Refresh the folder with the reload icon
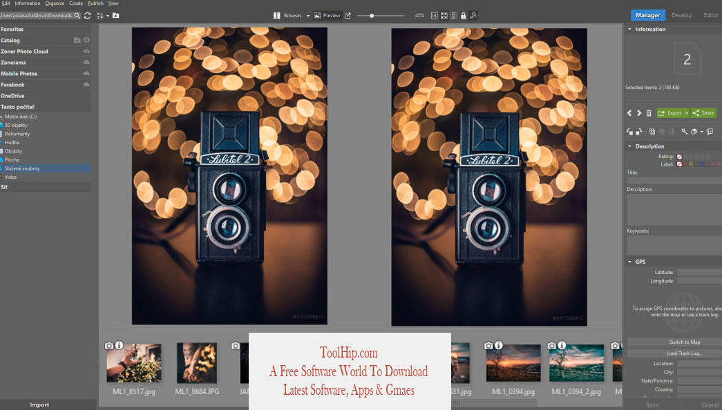Image resolution: width=722 pixels, height=410 pixels. 88,16
